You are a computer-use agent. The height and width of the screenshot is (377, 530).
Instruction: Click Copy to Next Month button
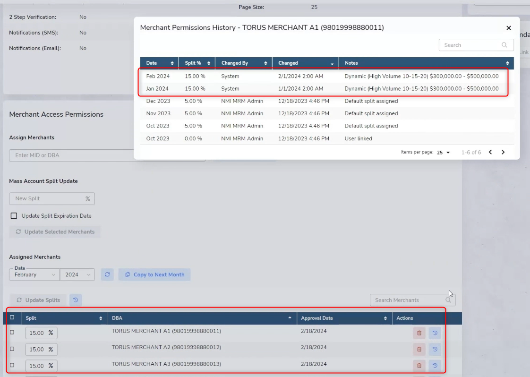tap(154, 274)
